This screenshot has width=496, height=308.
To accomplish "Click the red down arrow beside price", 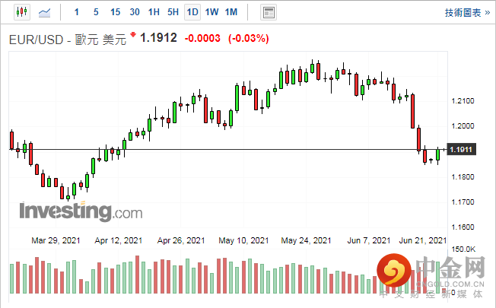I will point(133,34).
